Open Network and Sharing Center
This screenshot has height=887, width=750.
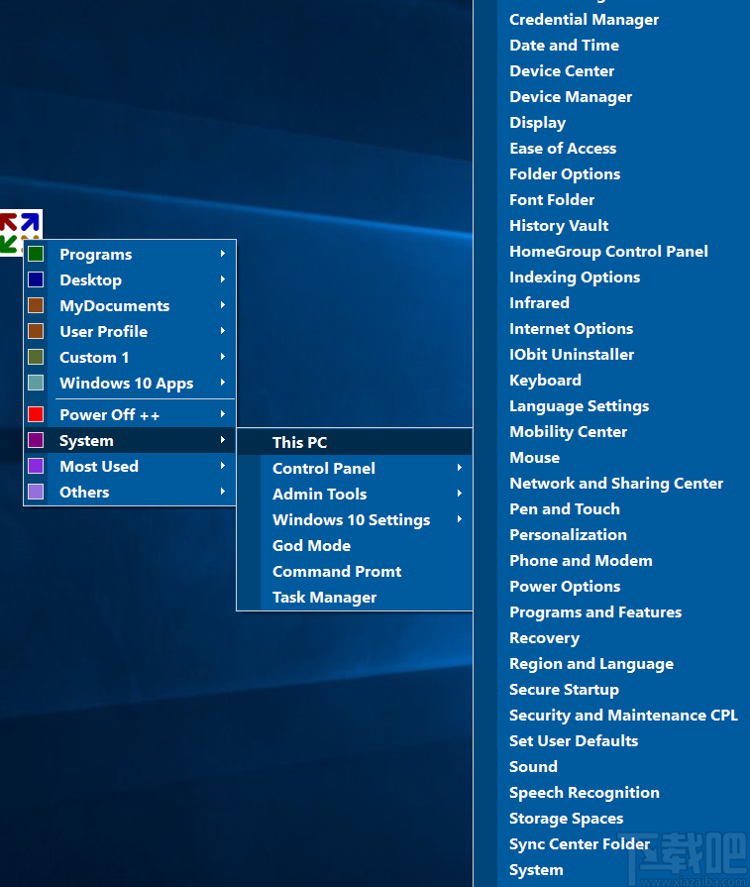click(x=616, y=483)
